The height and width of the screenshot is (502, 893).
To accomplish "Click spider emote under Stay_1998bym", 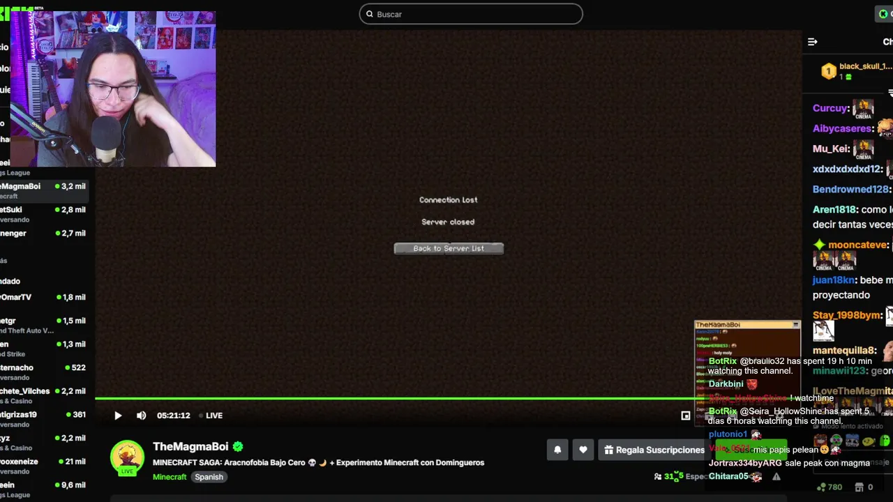I will pyautogui.click(x=823, y=330).
